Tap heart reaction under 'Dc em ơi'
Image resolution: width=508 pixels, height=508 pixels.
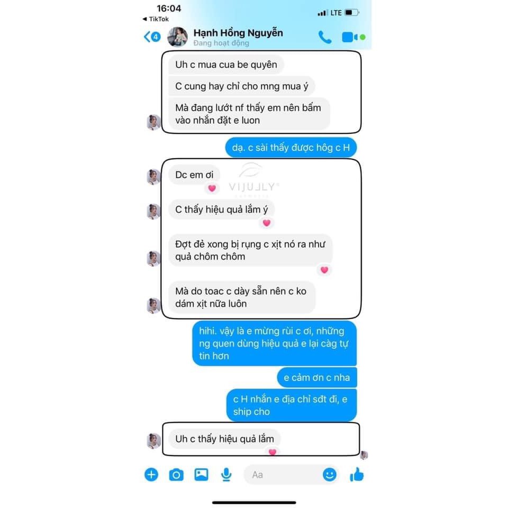212,188
